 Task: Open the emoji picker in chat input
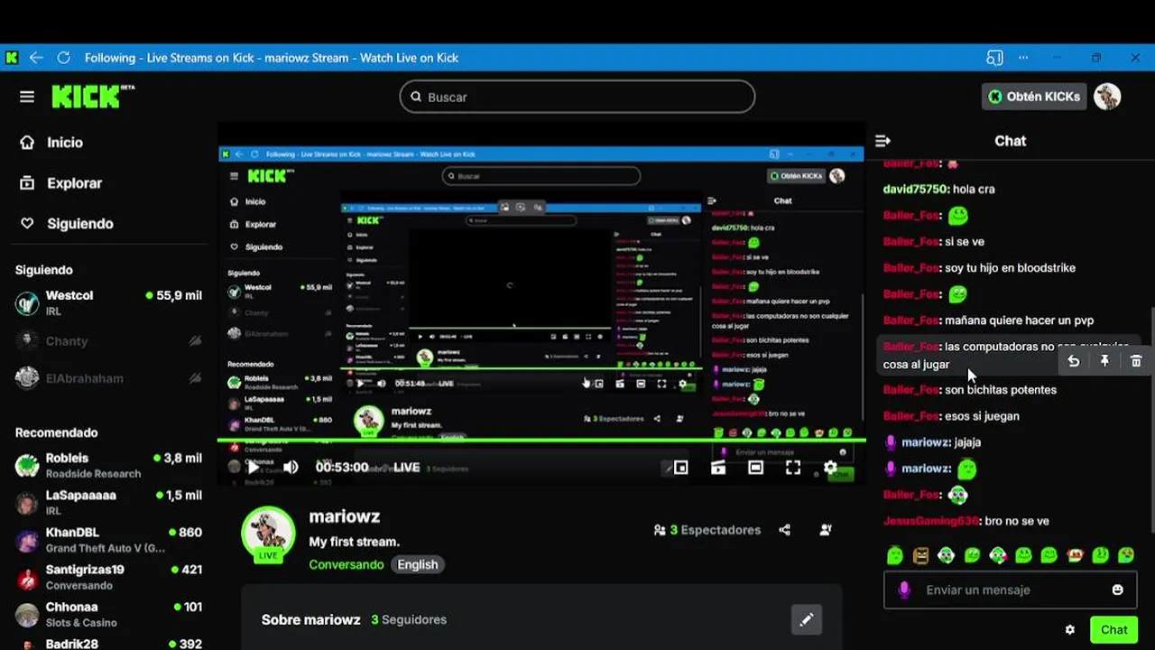[1118, 590]
